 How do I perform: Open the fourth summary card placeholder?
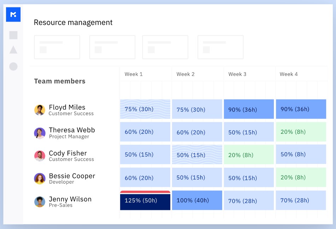coord(220,47)
